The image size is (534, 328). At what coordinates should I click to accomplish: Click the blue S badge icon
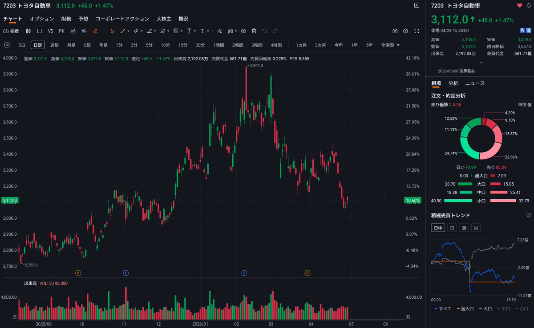point(529,31)
